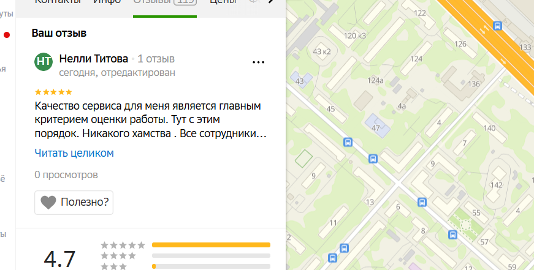Click the '1 отзыв' count next to the author

pos(156,59)
